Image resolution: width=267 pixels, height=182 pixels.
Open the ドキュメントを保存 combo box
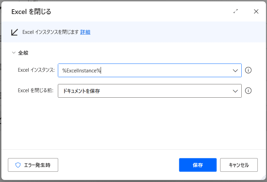tap(150, 91)
